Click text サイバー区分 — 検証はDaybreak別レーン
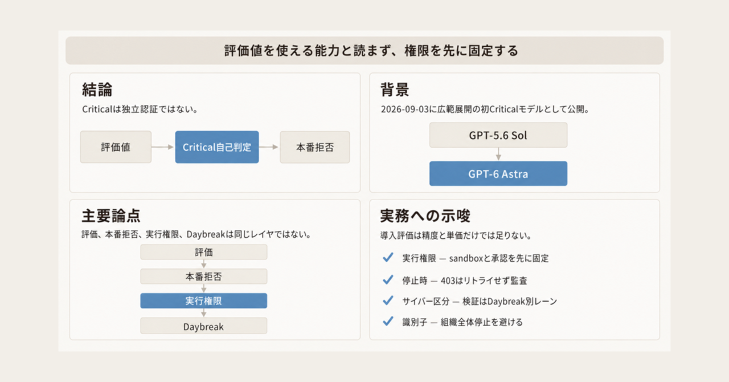Viewport: 729px width, 382px height. 480,301
